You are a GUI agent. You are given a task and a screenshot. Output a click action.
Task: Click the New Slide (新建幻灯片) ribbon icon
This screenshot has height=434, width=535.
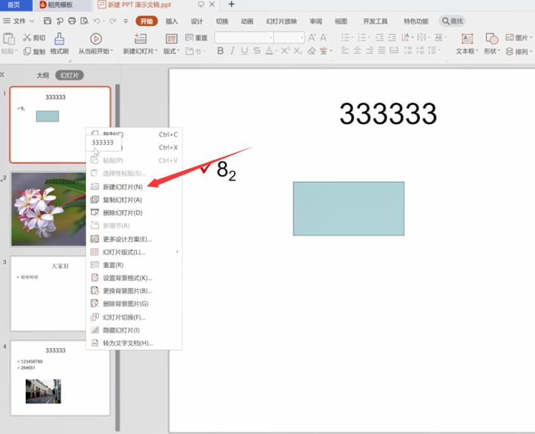[140, 39]
